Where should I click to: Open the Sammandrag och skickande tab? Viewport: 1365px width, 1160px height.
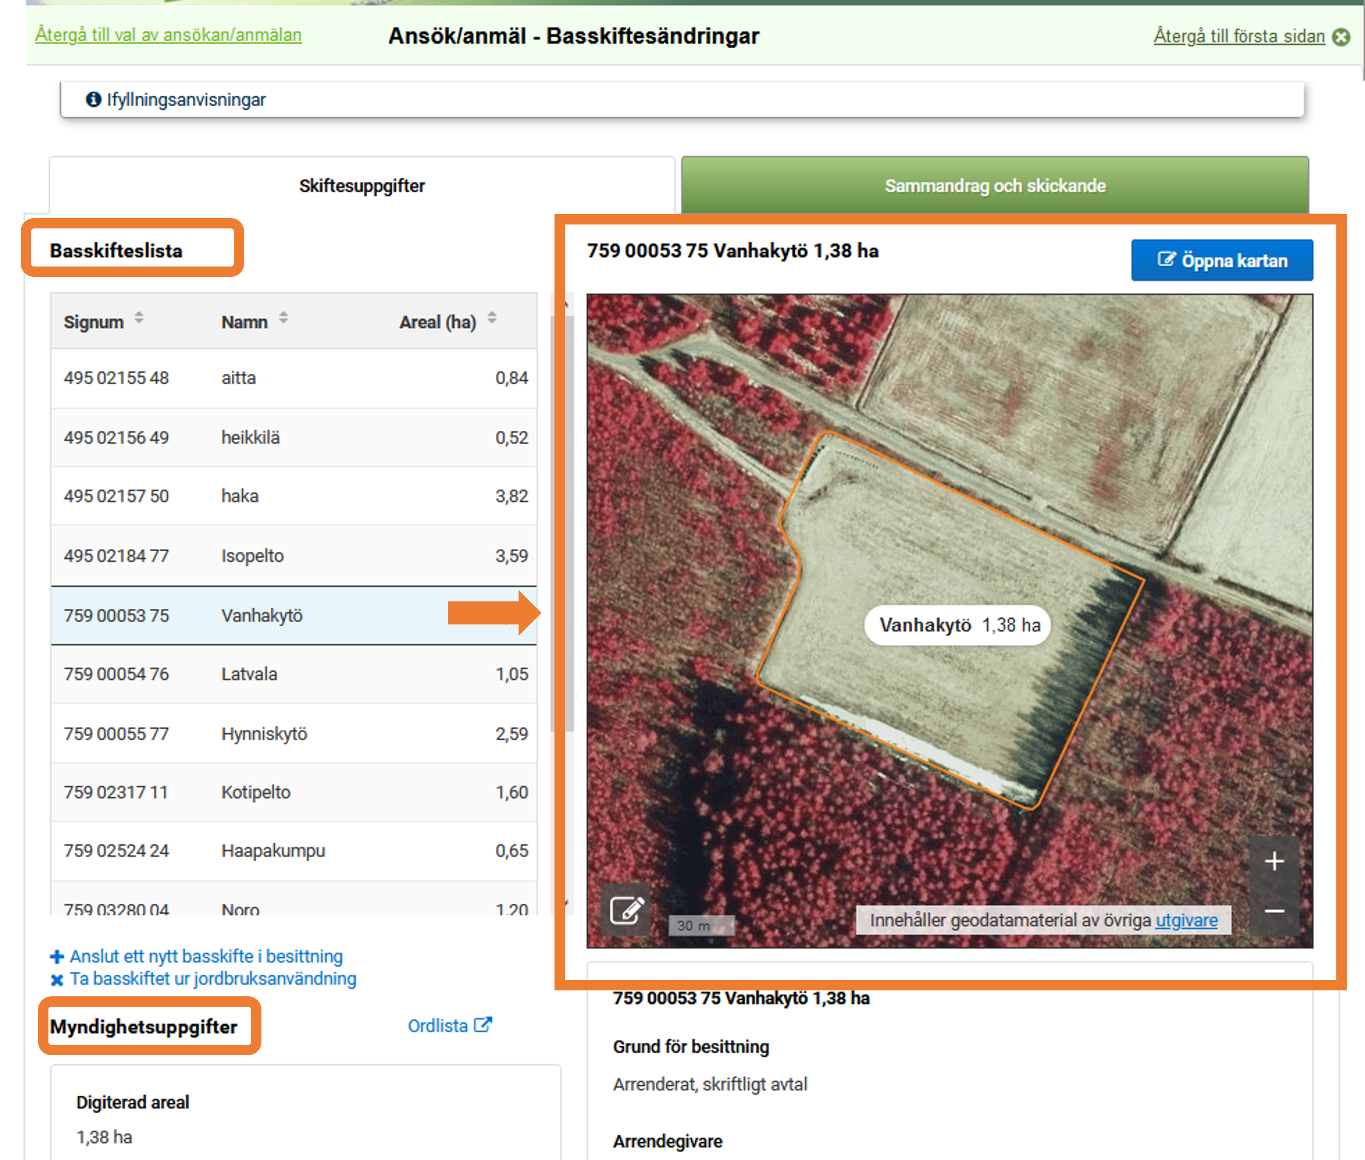pos(994,186)
